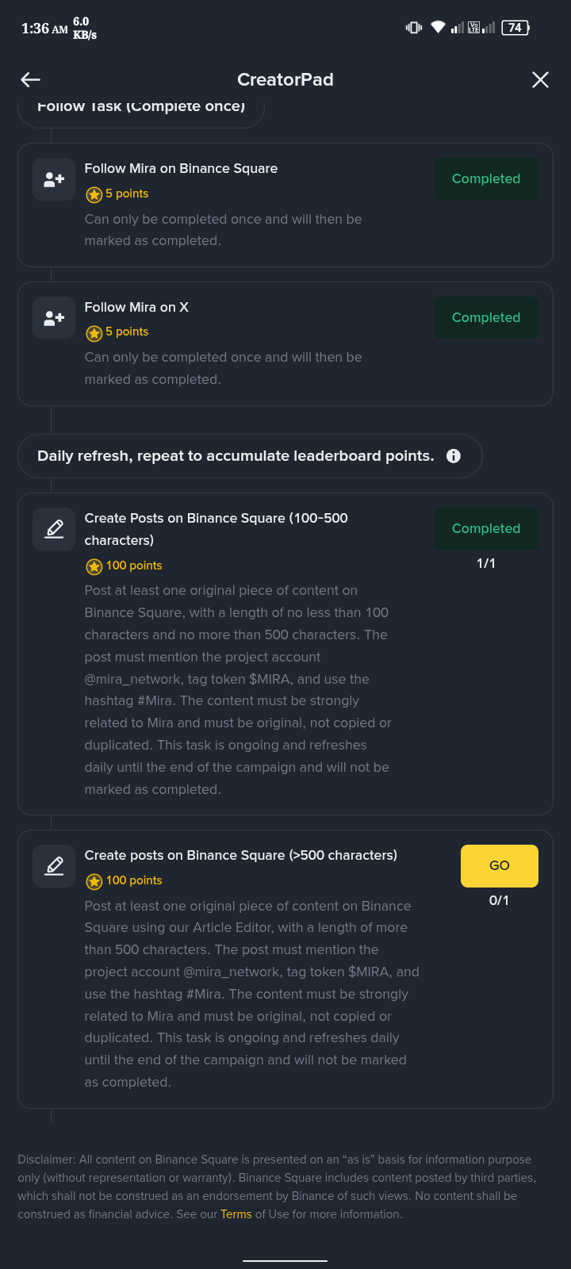Image resolution: width=571 pixels, height=1269 pixels.
Task: Tap the Wi-Fi icon in the status bar
Action: (438, 28)
